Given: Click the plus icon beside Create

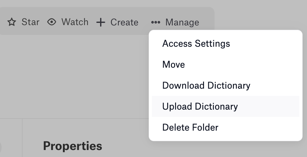Looking at the screenshot, I should point(101,22).
